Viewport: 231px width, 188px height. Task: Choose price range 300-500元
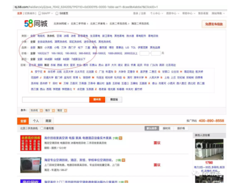pos(84,53)
